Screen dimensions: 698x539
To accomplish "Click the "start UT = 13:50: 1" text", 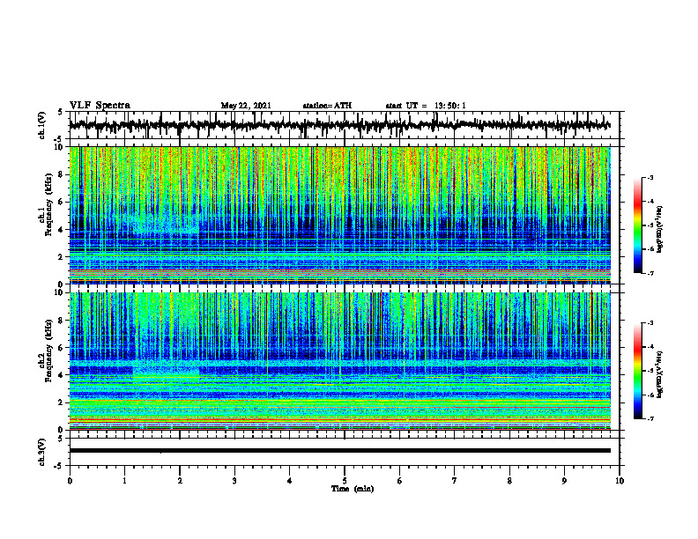I will [426, 106].
